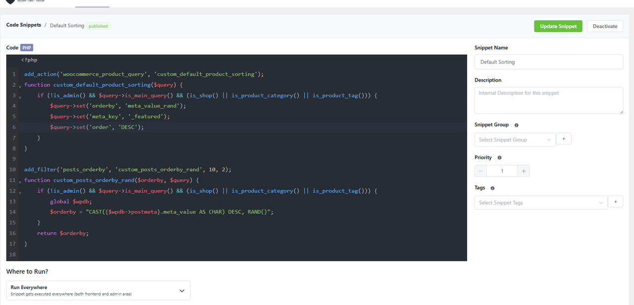Click the published status badge
Viewport: 634px width, 305px height.
point(98,26)
